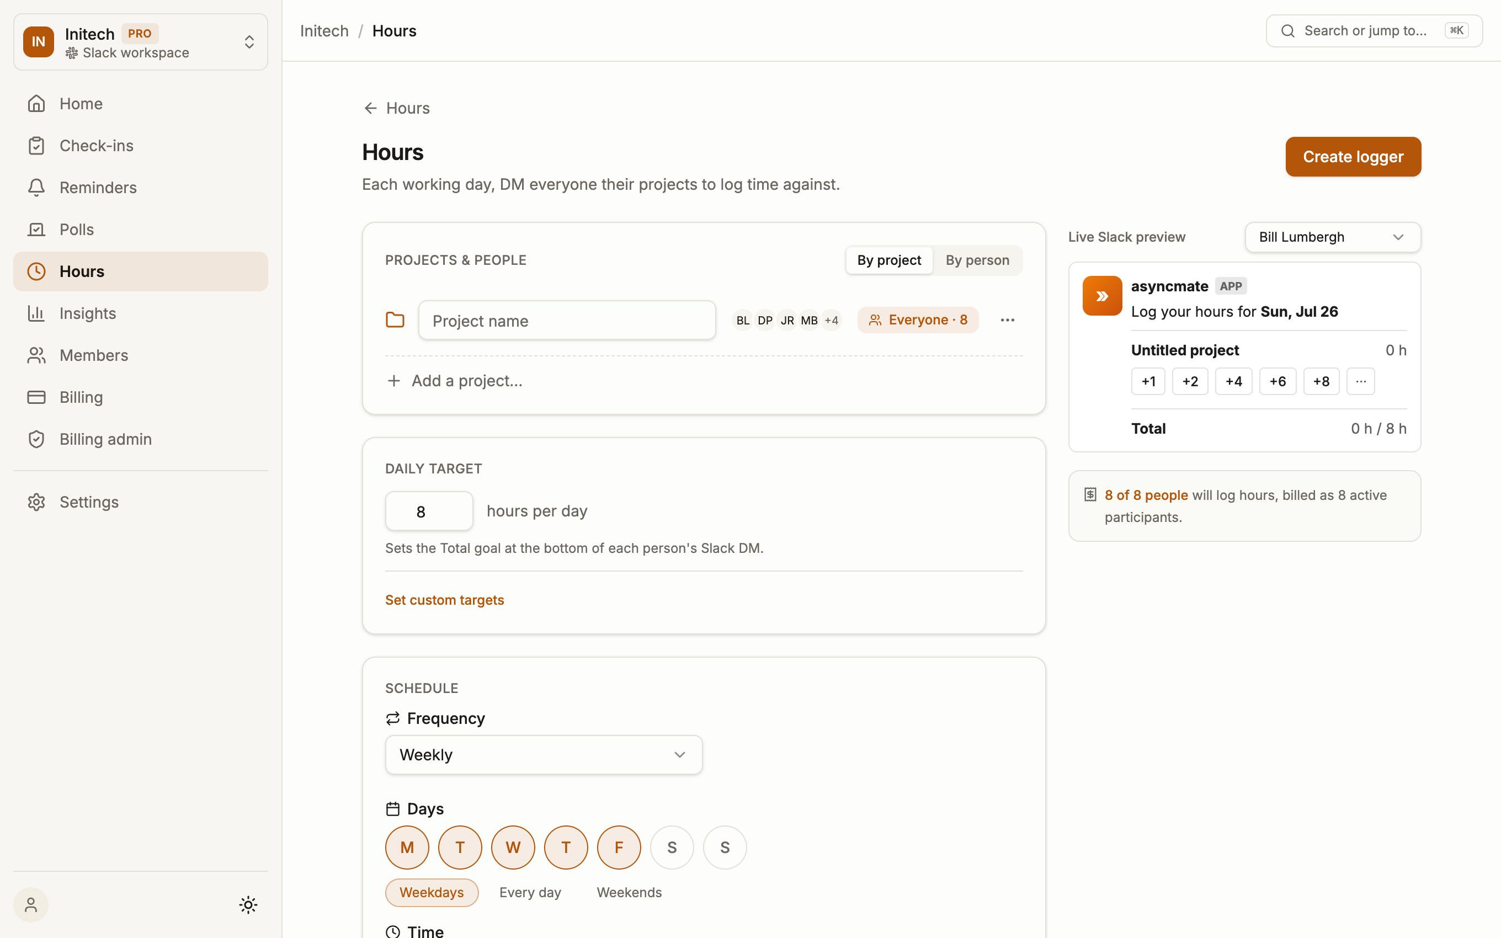Image resolution: width=1501 pixels, height=938 pixels.
Task: Click the project folder icon
Action: (x=395, y=320)
